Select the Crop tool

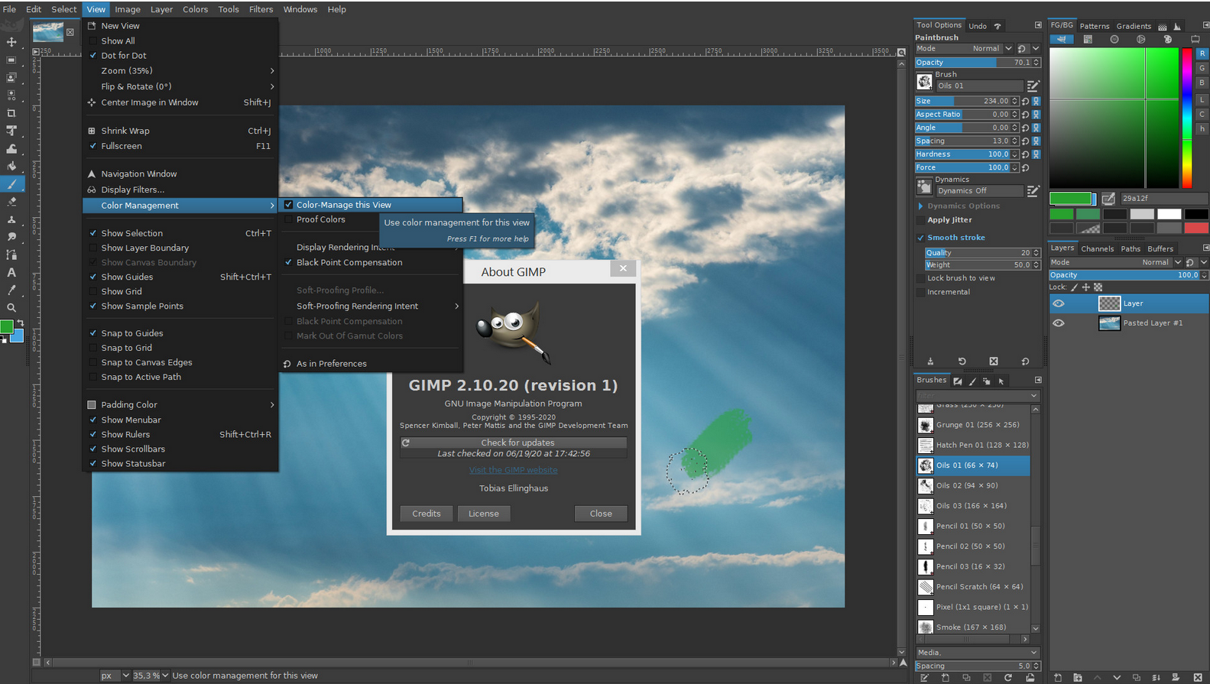pyautogui.click(x=11, y=113)
